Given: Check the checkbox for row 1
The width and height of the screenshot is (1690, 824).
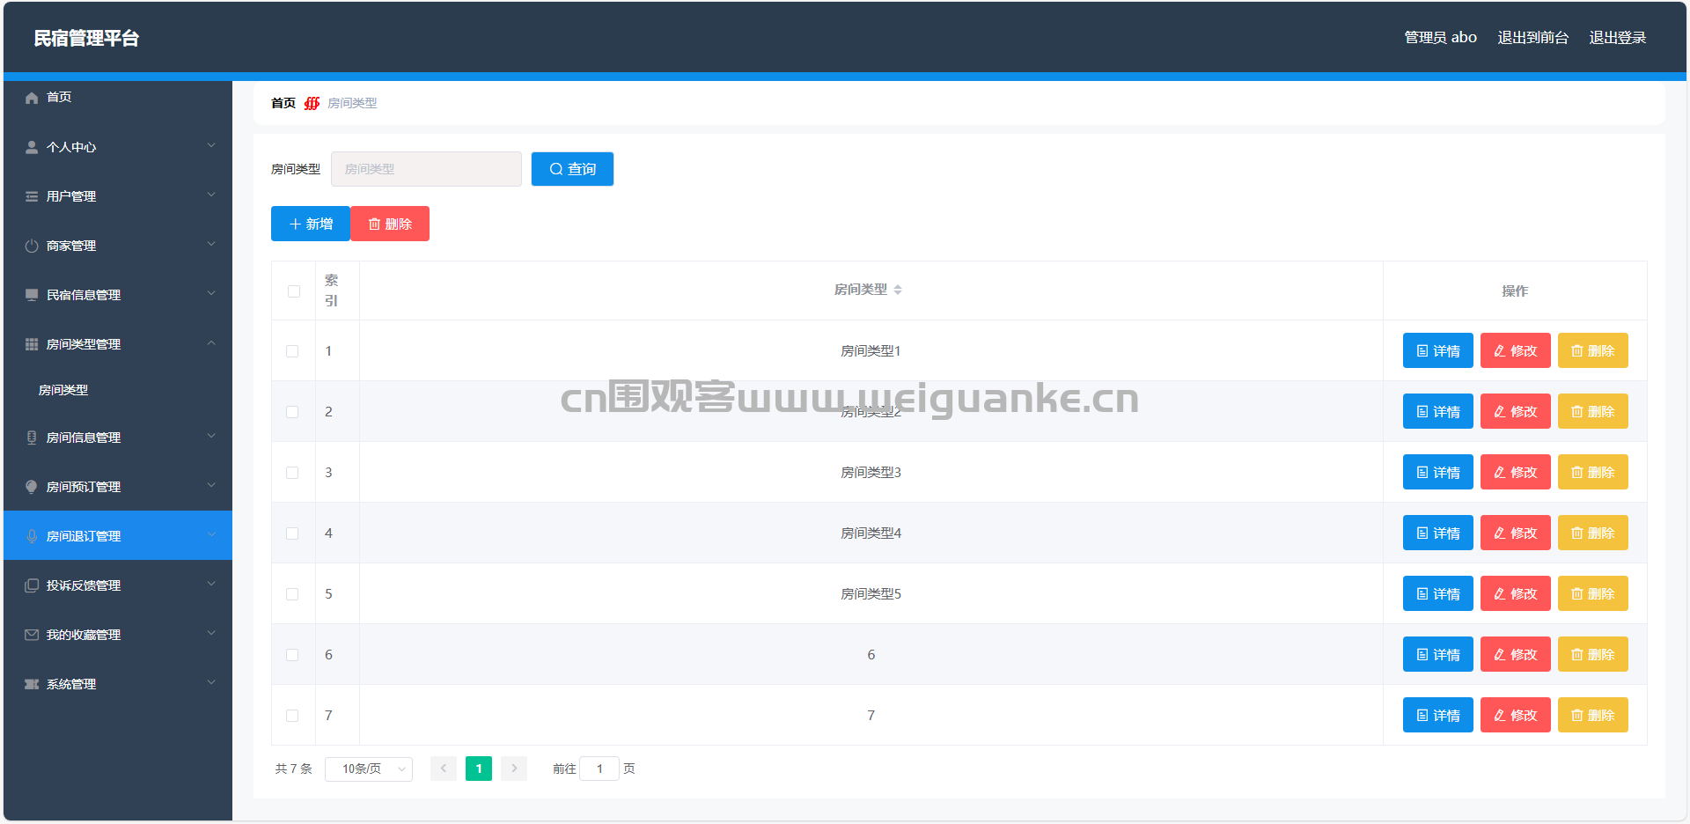Looking at the screenshot, I should [x=292, y=351].
